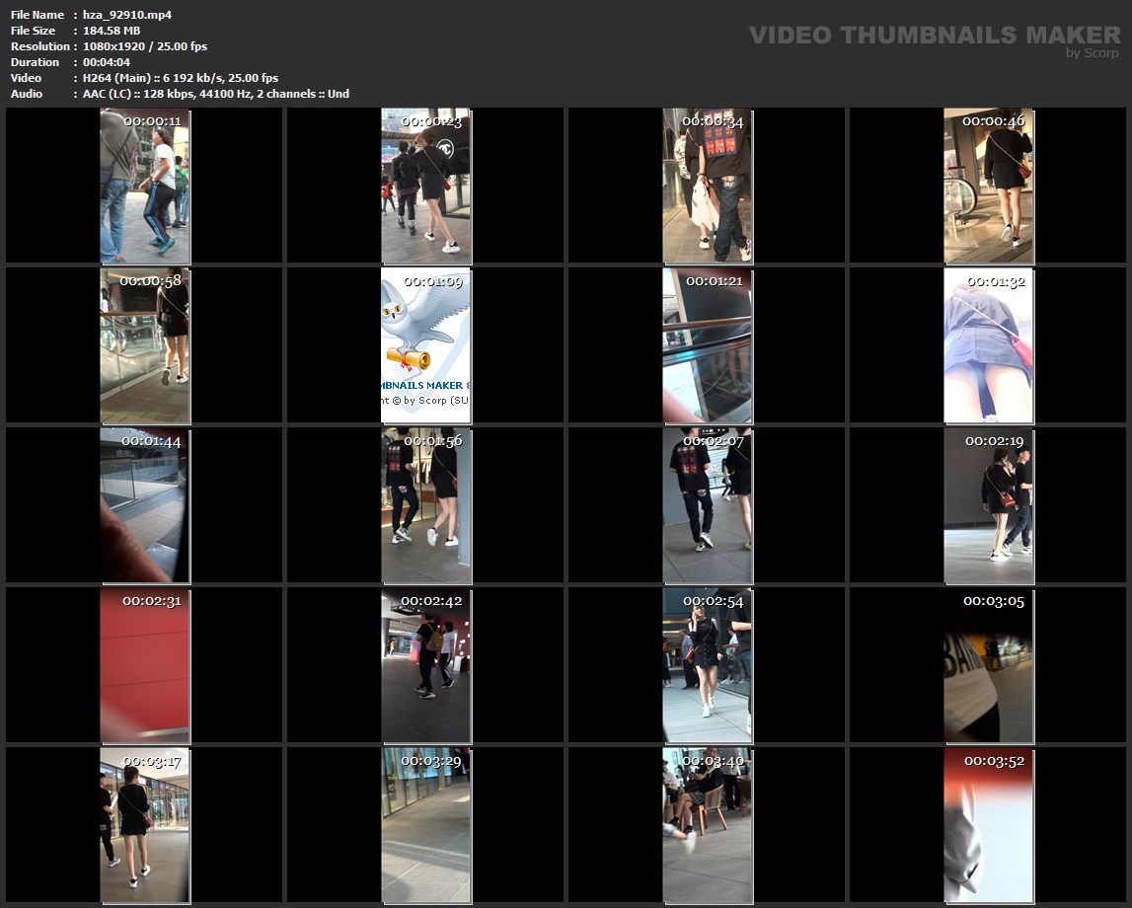This screenshot has width=1132, height=908.
Task: Select the frame labeled 00:03:29
Action: [426, 825]
